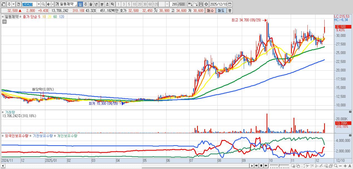Select the 20 interval button
353x169 pixels.
(140, 4)
